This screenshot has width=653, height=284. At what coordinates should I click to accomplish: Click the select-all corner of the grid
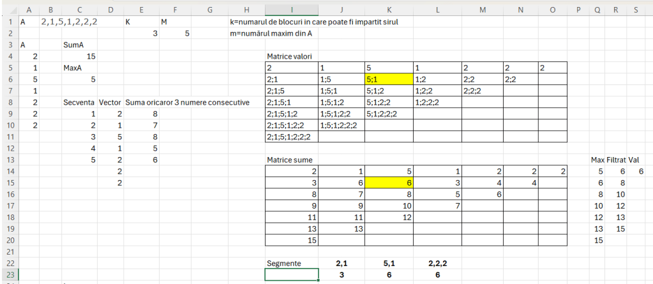7,10
